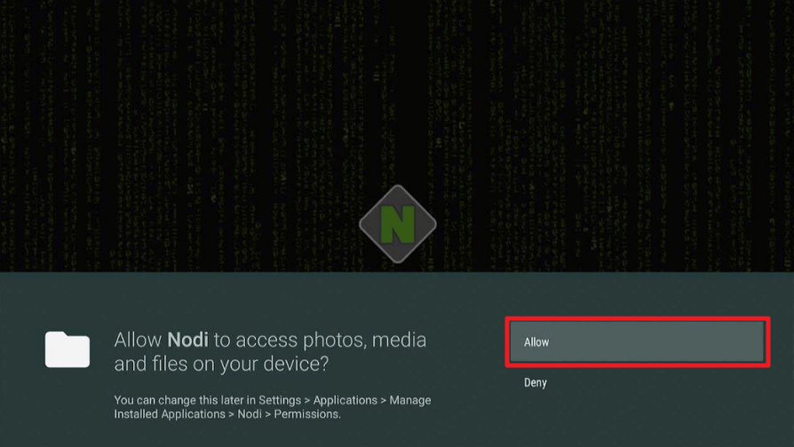Click the empty area right of Deny
Screen dimensions: 794x447
[658, 383]
